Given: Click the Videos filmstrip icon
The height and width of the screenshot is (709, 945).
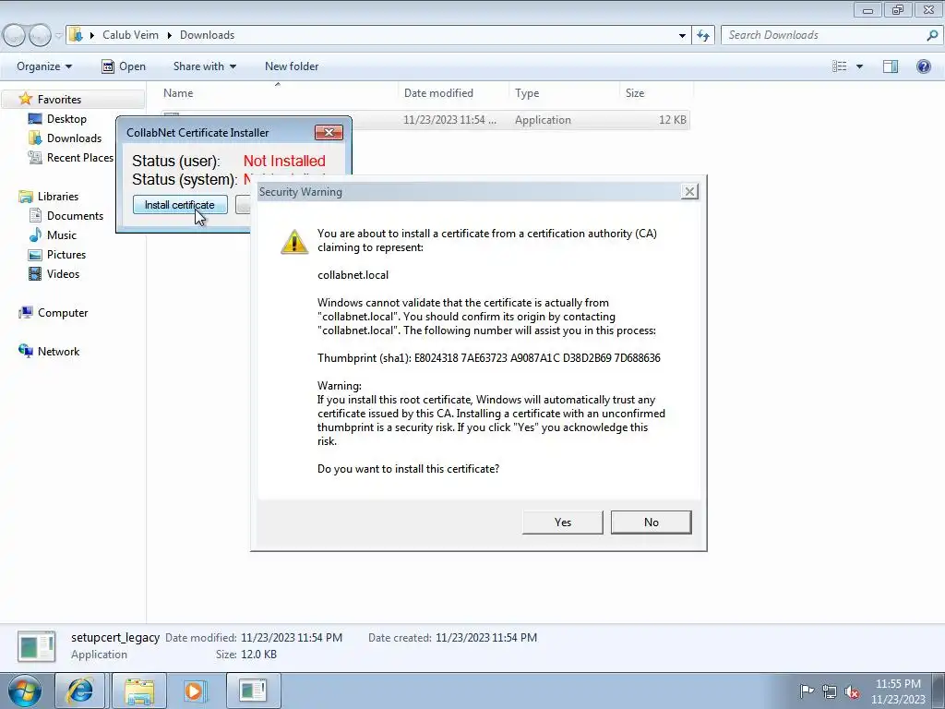Looking at the screenshot, I should click(36, 273).
